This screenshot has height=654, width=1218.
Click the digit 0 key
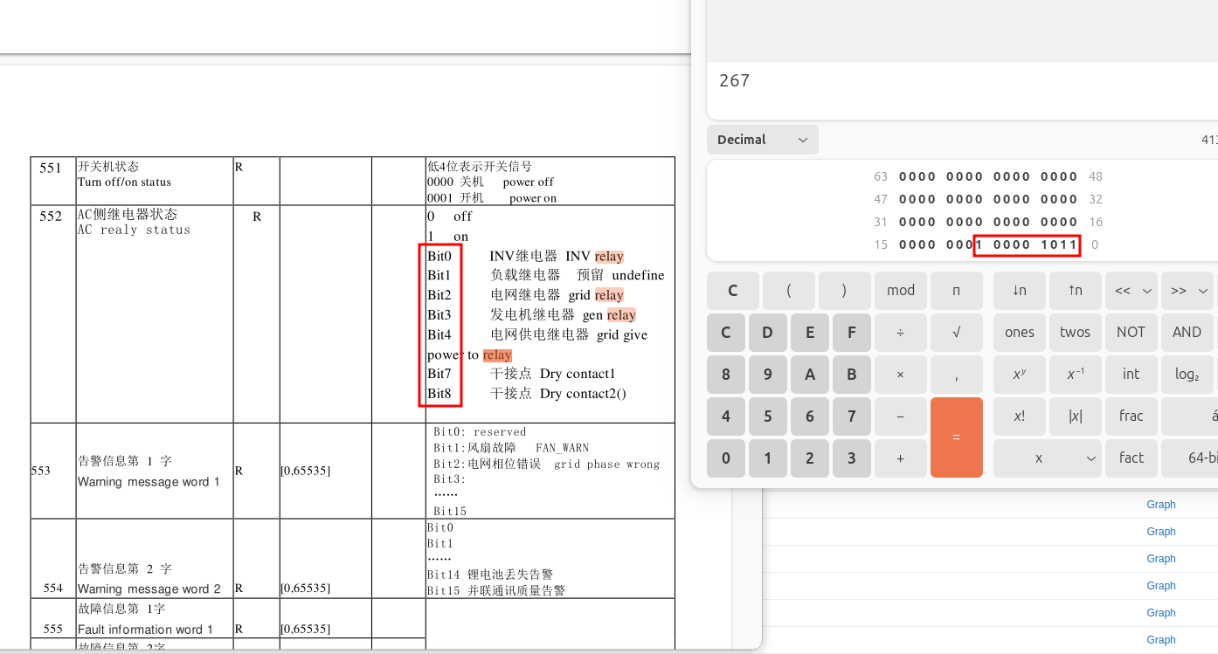click(x=725, y=458)
